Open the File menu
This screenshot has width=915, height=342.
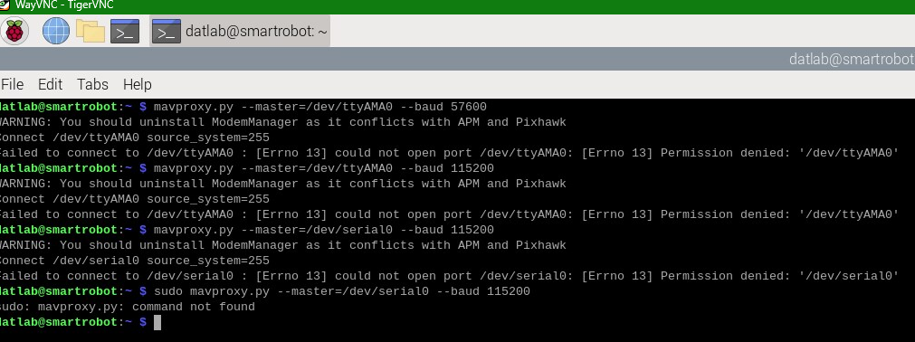point(13,85)
